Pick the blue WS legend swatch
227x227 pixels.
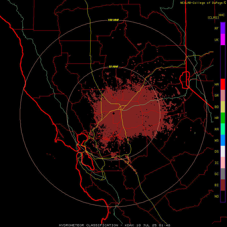click(x=223, y=140)
